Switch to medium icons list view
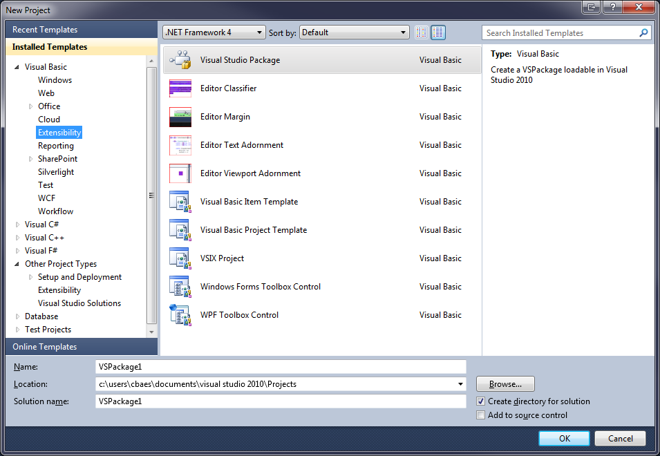This screenshot has width=660, height=456. tap(438, 32)
